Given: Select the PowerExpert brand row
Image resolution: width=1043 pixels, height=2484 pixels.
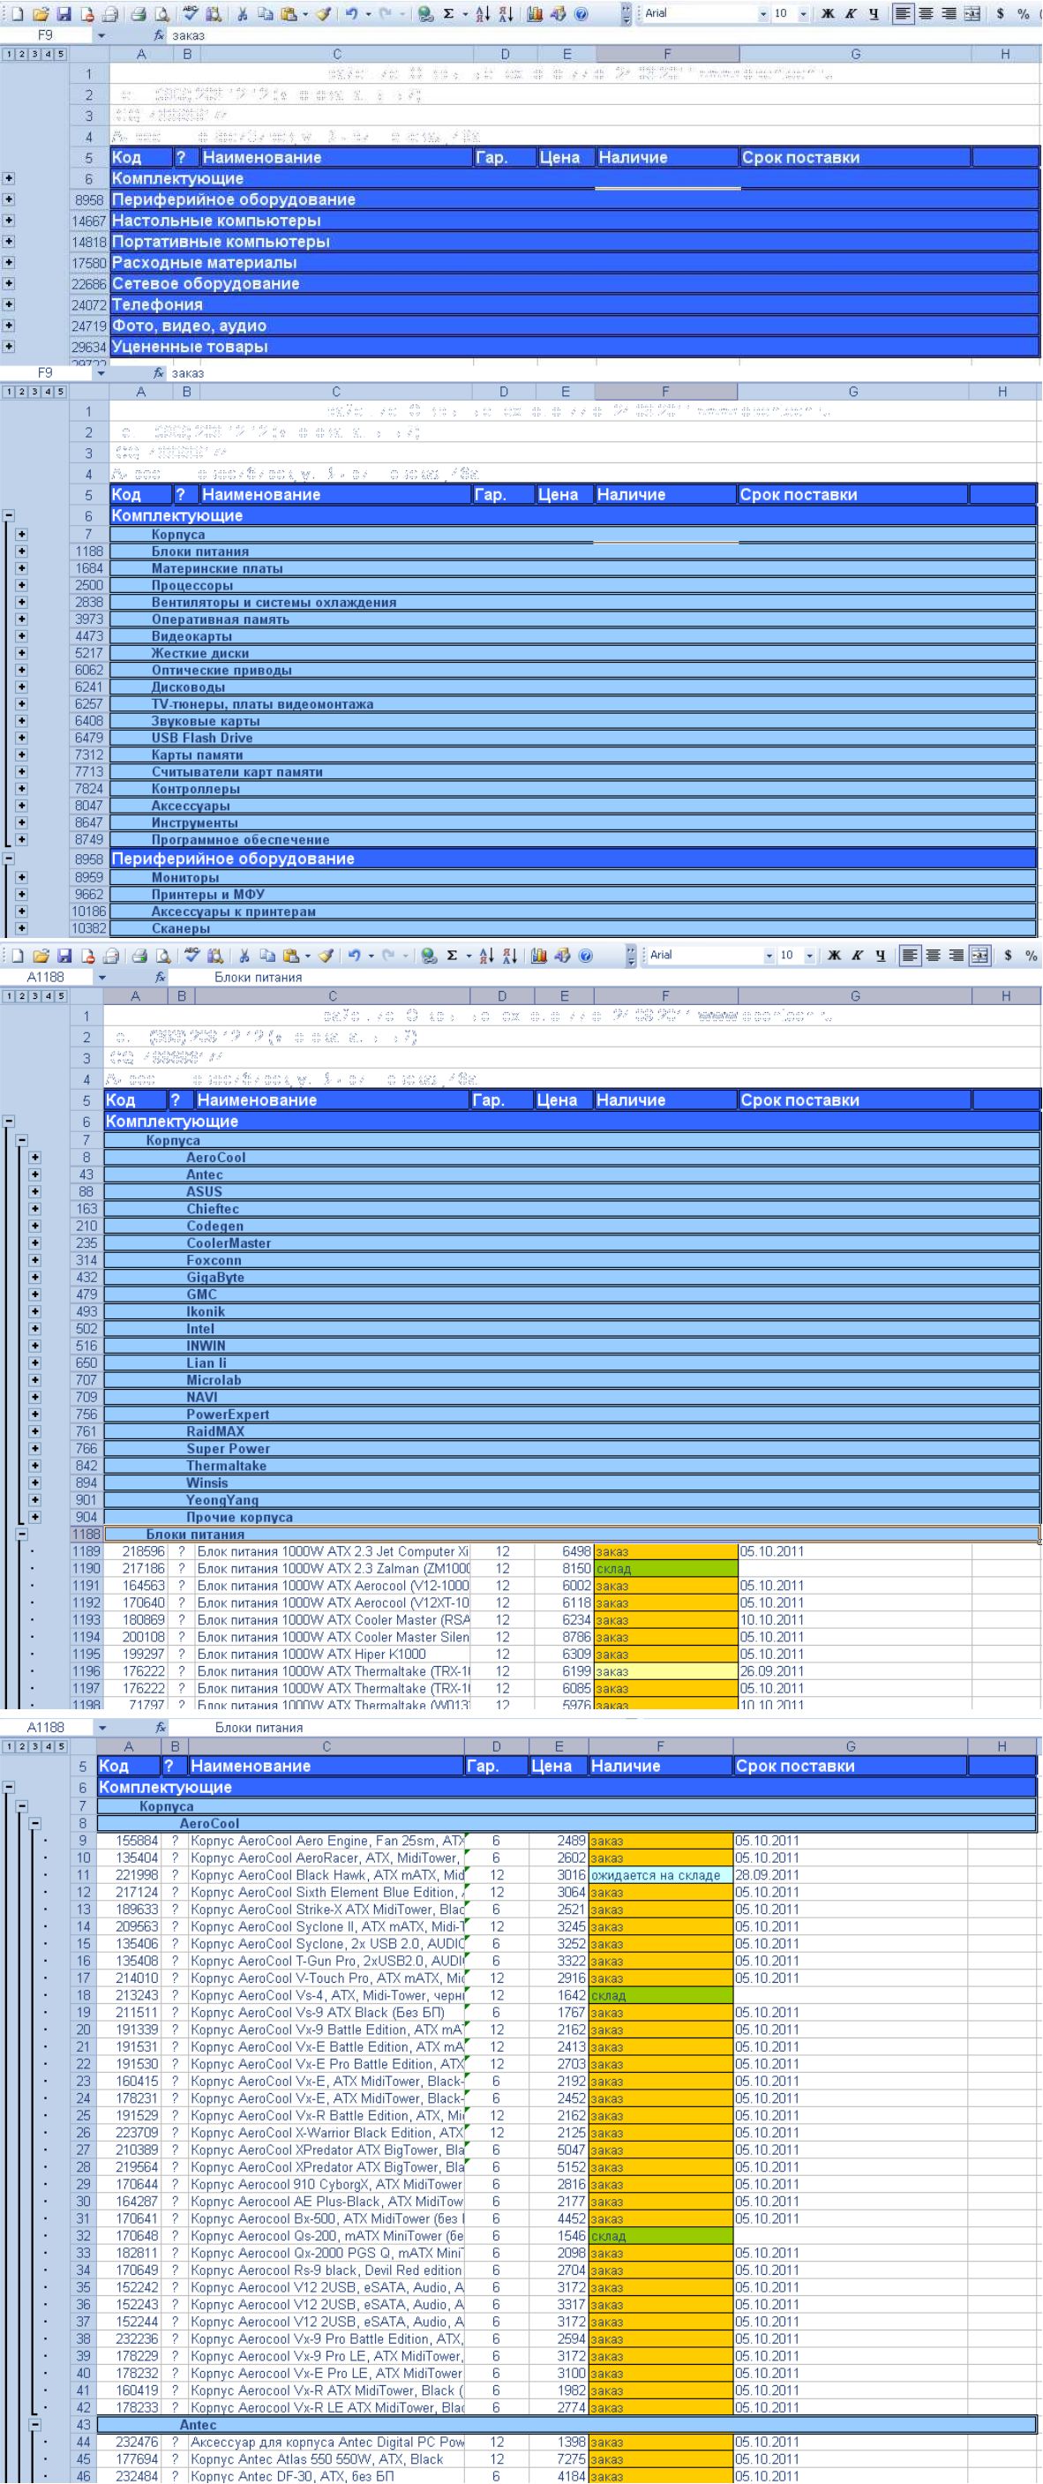Looking at the screenshot, I should [572, 1415].
